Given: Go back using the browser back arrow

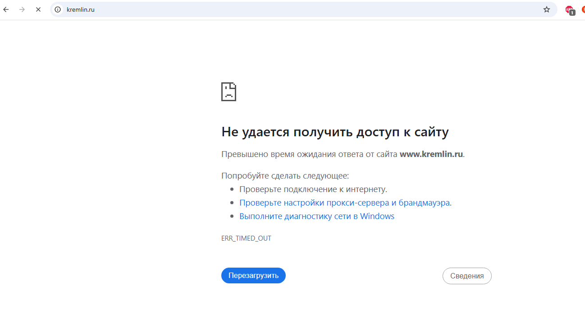Looking at the screenshot, I should [6, 9].
